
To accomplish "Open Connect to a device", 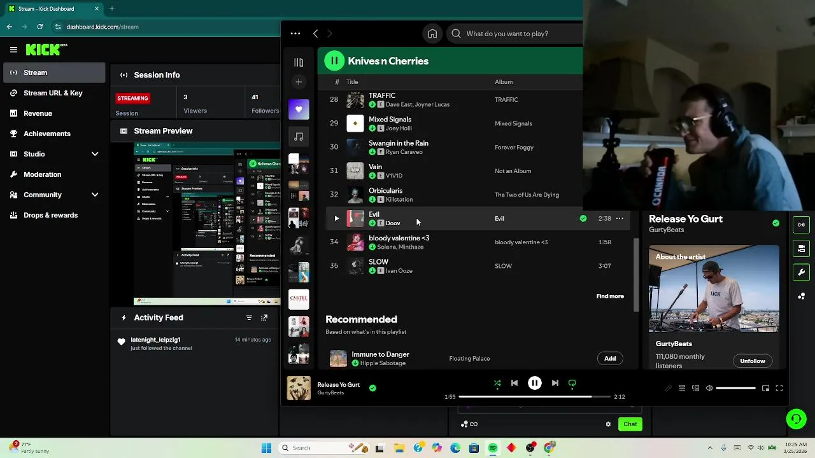I will (x=696, y=388).
